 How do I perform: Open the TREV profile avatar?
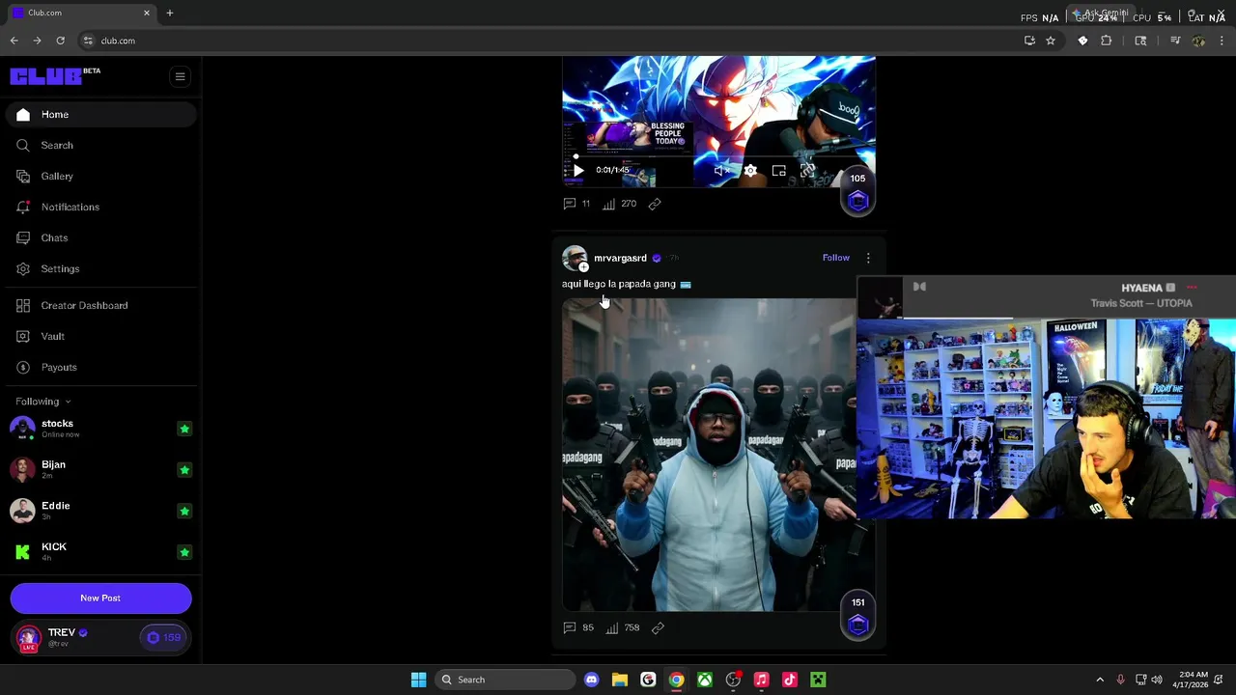coord(28,638)
